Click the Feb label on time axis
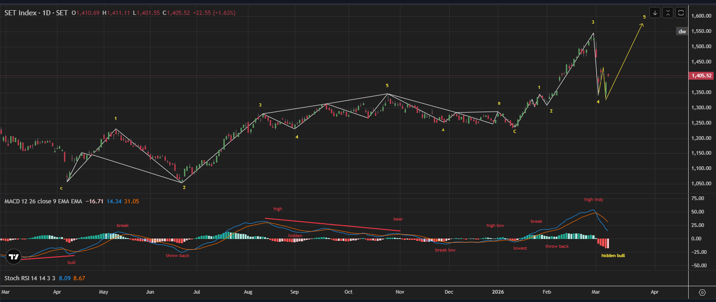Viewport: 716px width, 302px height. [x=547, y=292]
